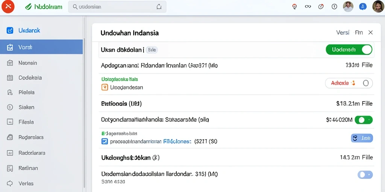This screenshot has width=385, height=192.
Task: Click the Dotyonclamathiamhanolai row text
Action: click(155, 120)
